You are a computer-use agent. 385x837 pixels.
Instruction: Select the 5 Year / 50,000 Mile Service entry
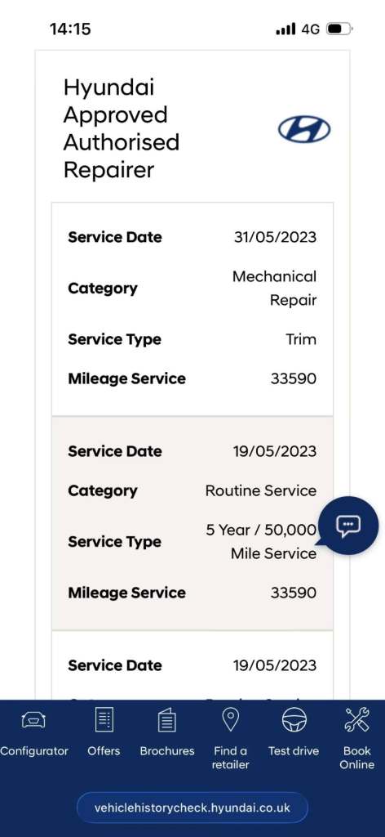(x=261, y=541)
